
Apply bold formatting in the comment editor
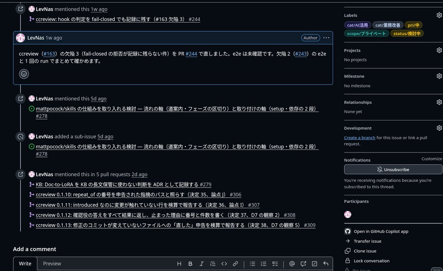[190, 264]
